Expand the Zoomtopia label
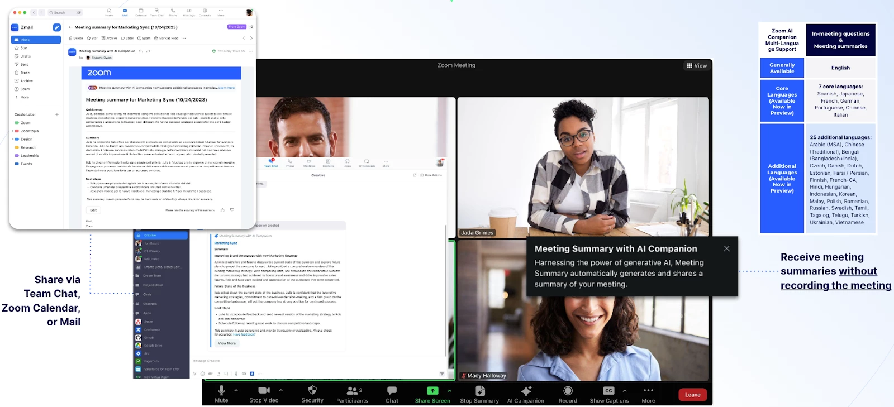This screenshot has width=894, height=407. point(13,131)
